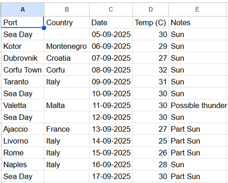
Task: Select date cell 08-09-2025
Action: [111, 70]
